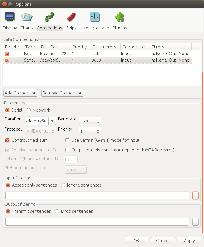This screenshot has height=247, width=204.
Task: Enable Output on this port checkbox
Action: tap(67, 150)
